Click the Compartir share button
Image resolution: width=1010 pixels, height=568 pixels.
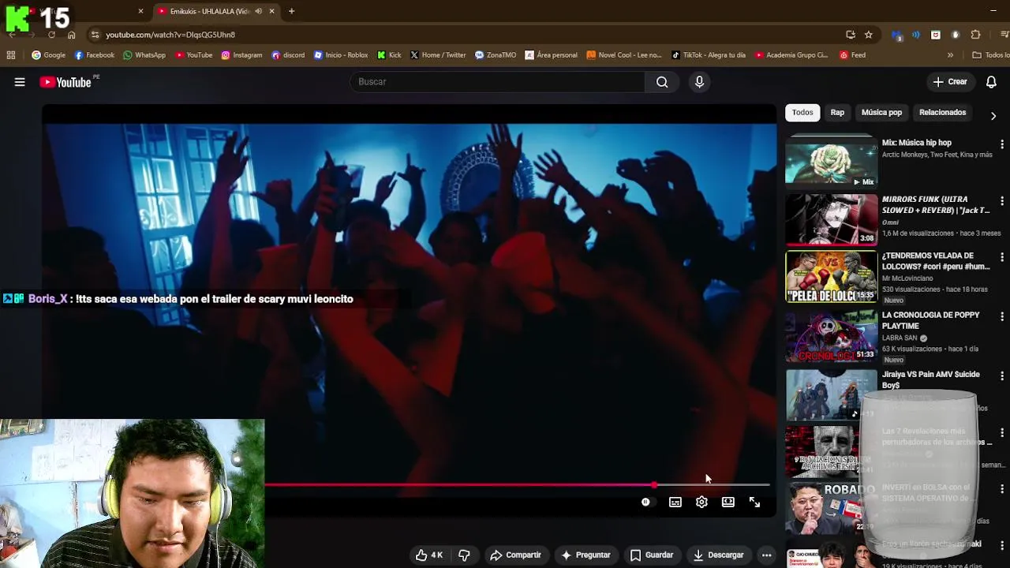[x=515, y=555]
